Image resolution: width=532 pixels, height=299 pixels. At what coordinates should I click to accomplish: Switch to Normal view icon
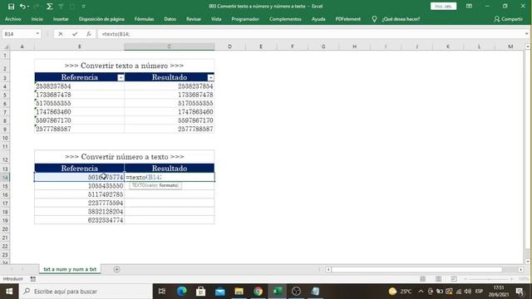pyautogui.click(x=423, y=279)
